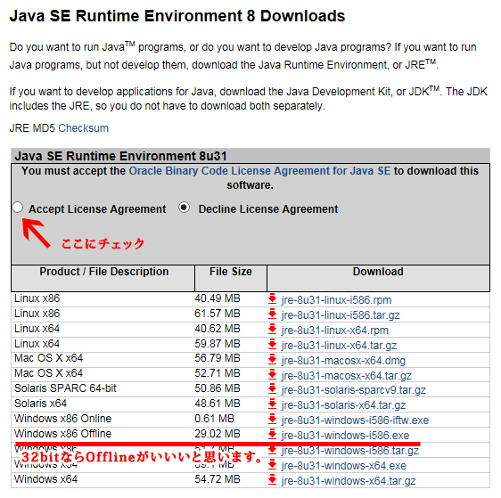
Task: Click the 40.49 MB file size cell
Action: point(218,298)
